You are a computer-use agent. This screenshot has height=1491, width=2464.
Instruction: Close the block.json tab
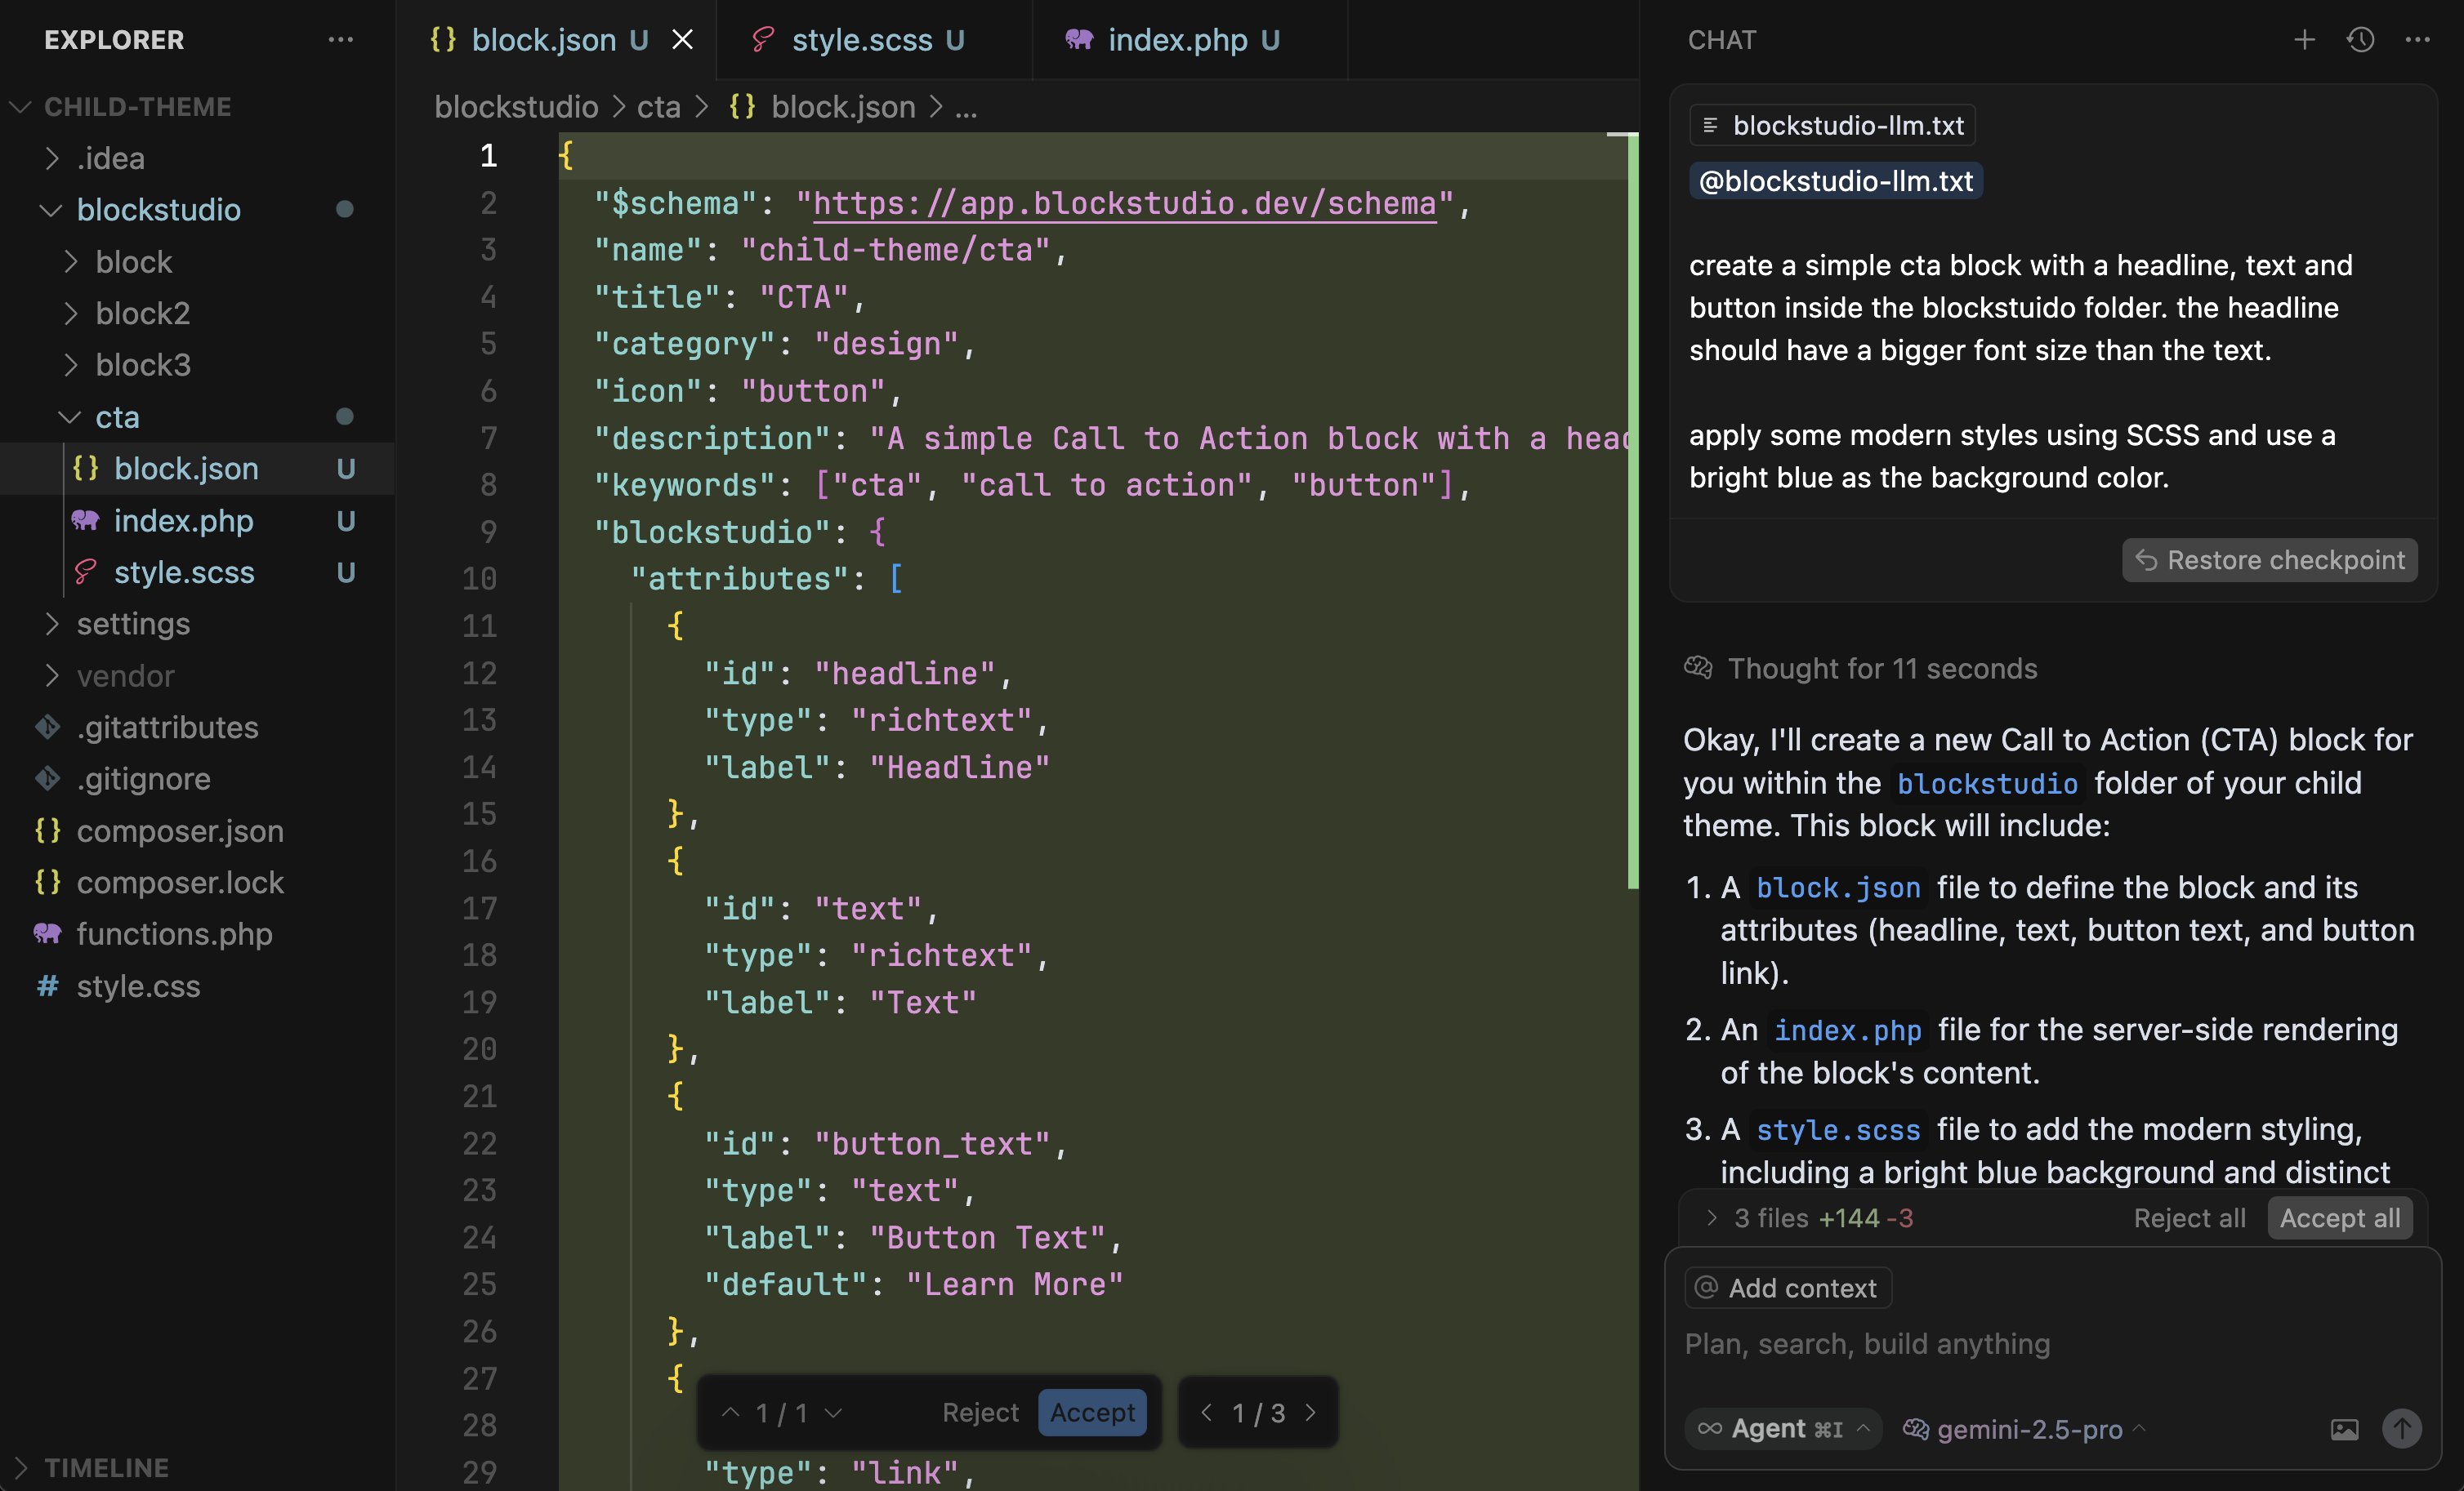tap(682, 40)
